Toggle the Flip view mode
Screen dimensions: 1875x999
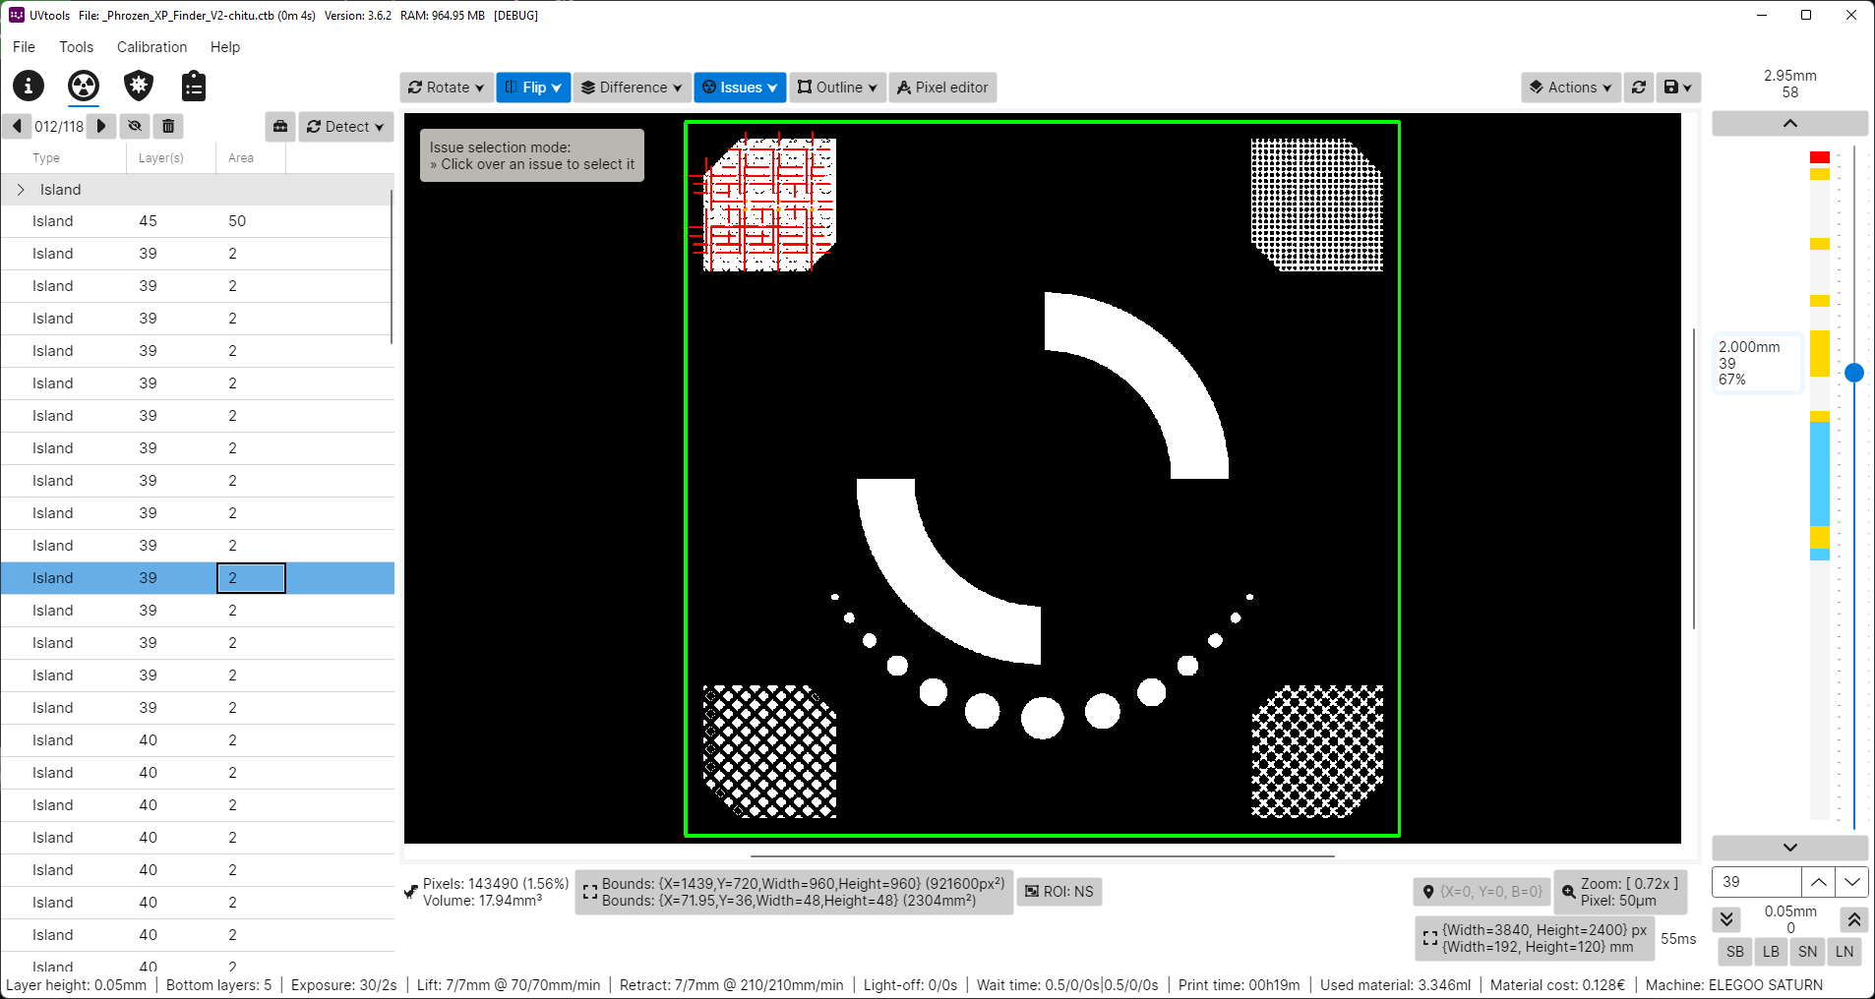coord(532,87)
